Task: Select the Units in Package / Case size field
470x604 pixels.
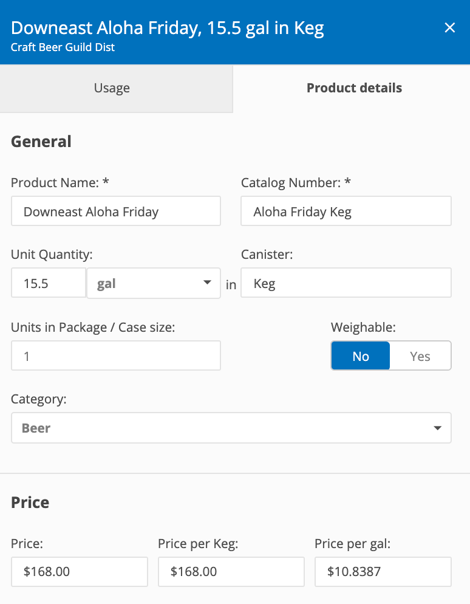Action: [x=115, y=355]
